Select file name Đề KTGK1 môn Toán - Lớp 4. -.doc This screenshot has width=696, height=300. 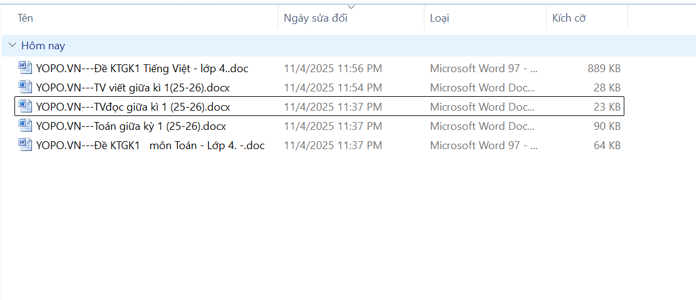click(x=150, y=145)
